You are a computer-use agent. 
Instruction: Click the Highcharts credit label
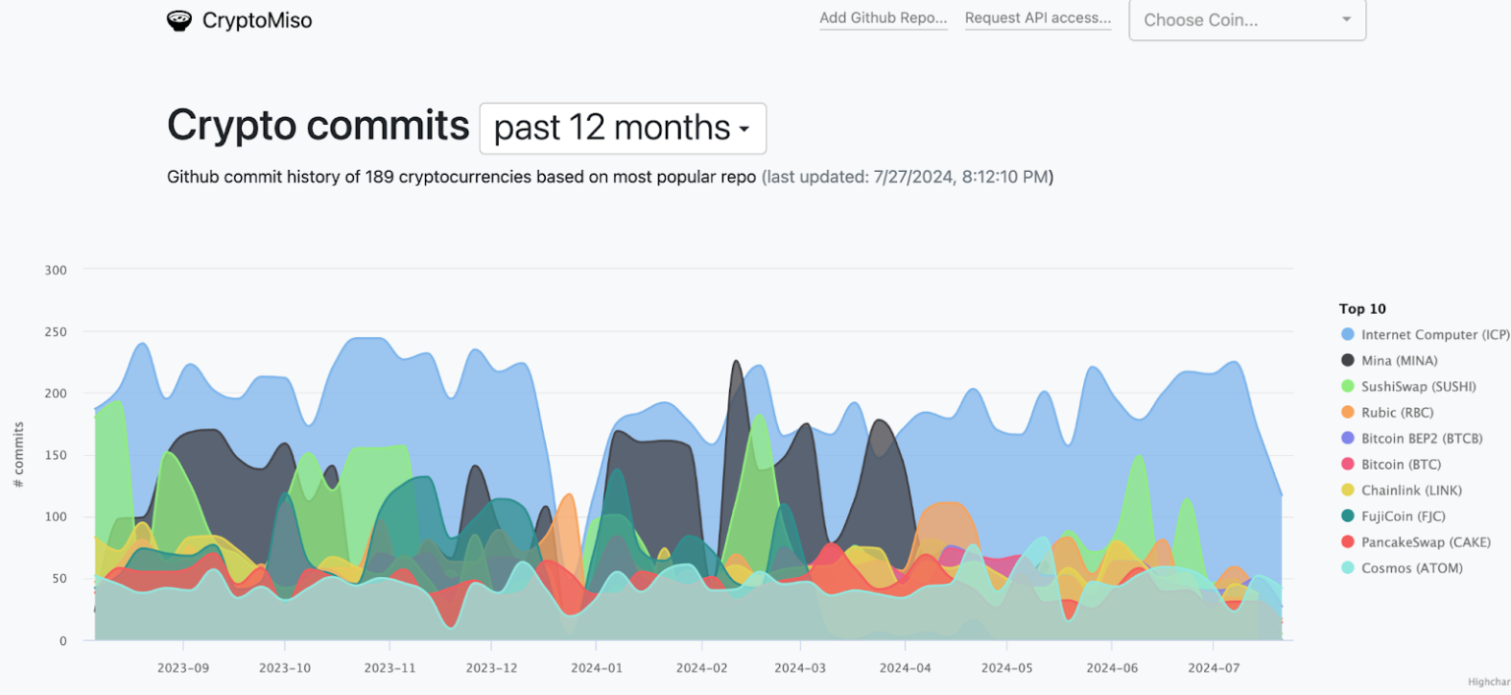click(1483, 680)
